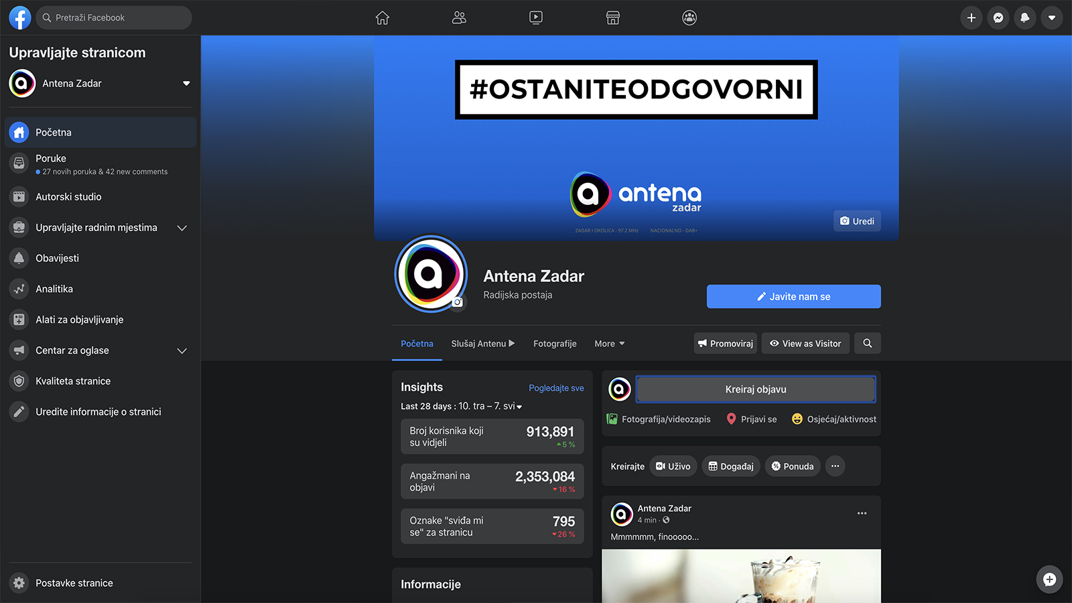
Task: Click the plus Create icon in the top bar
Action: (x=972, y=17)
